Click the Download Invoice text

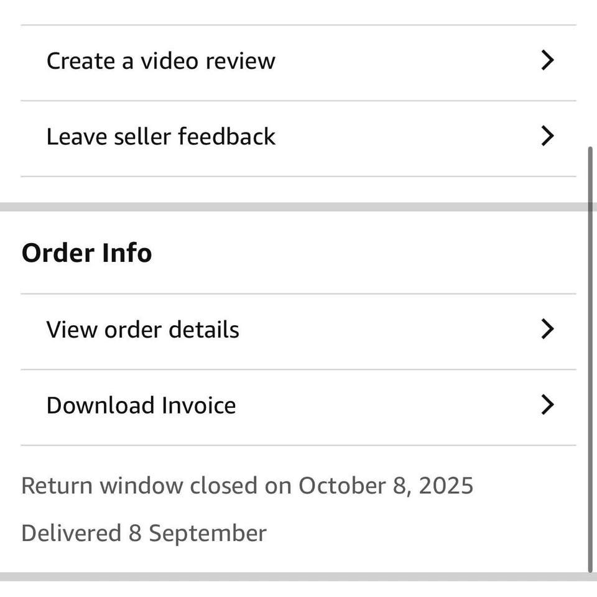(x=141, y=405)
